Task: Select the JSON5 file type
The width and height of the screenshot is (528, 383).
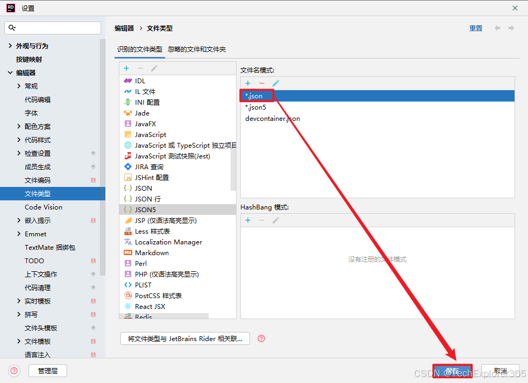Action: point(177,209)
